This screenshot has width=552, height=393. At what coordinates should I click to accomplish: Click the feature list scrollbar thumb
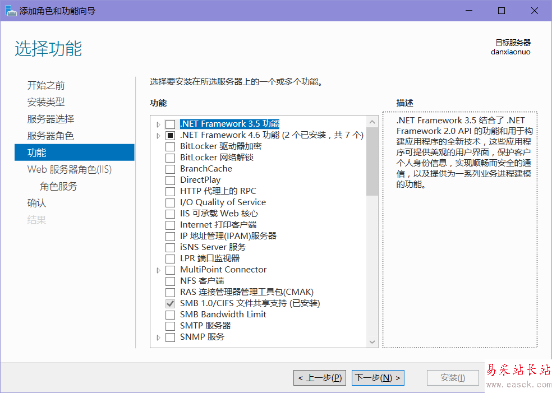(372, 161)
